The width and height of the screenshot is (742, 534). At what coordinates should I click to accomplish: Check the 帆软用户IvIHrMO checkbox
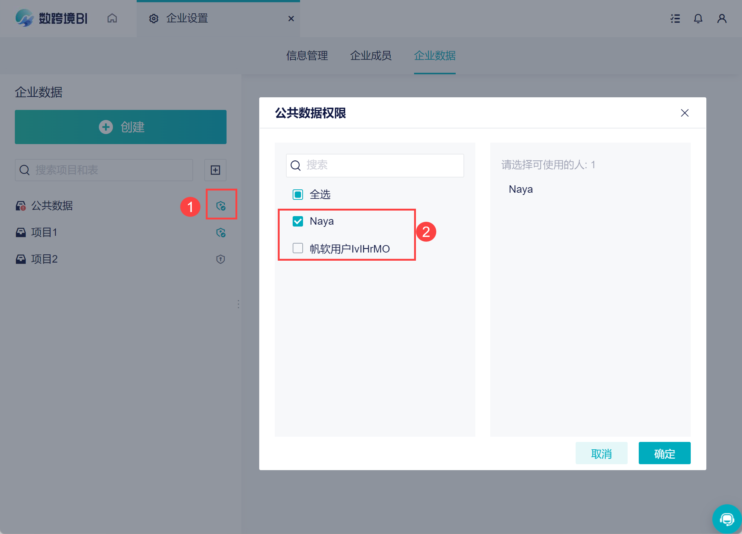point(298,248)
